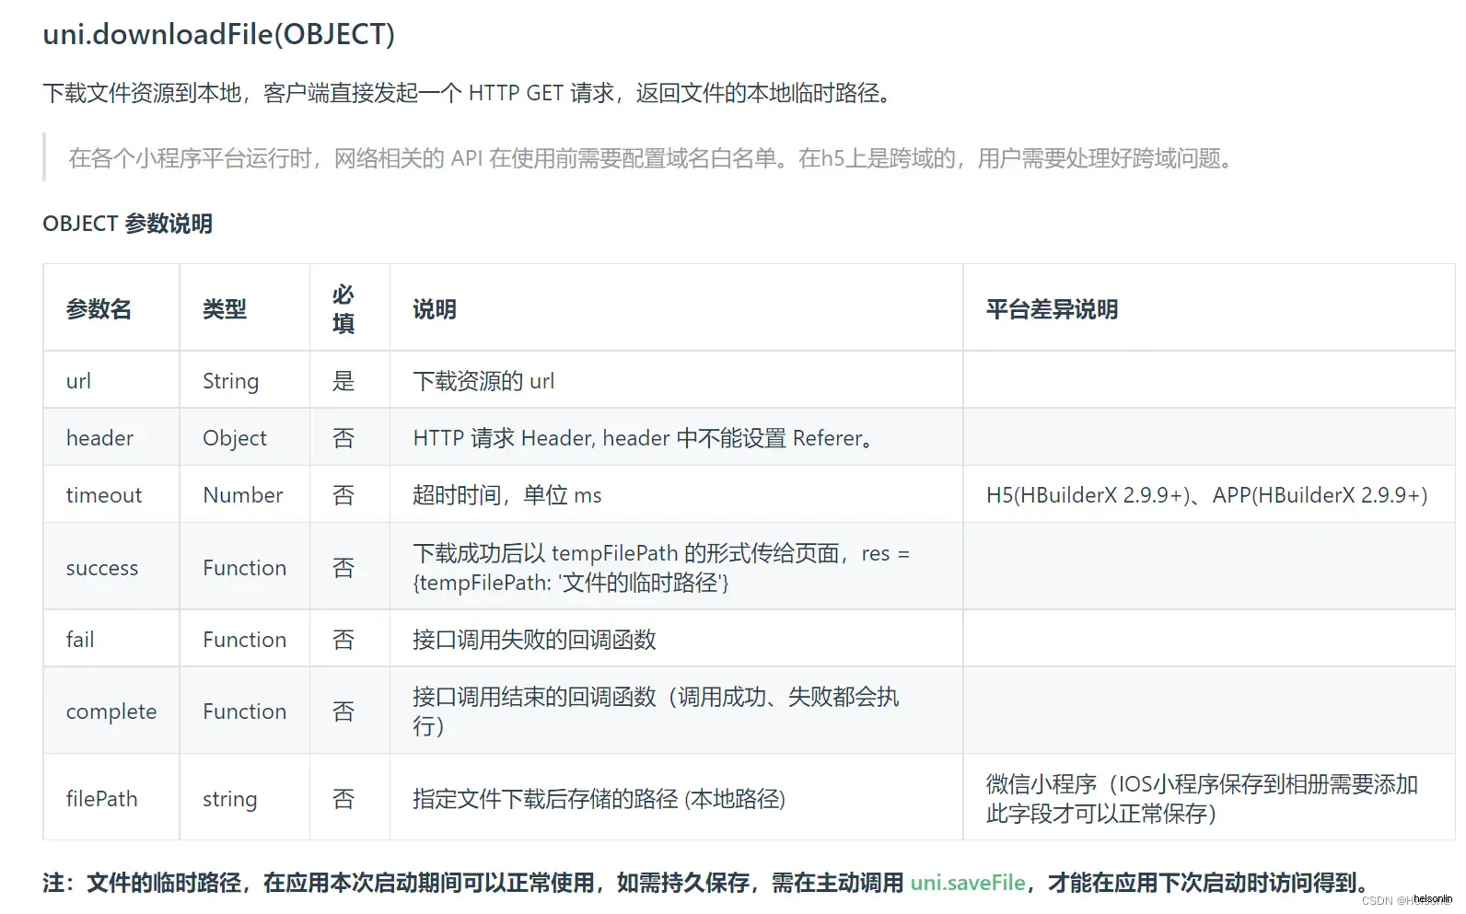The height and width of the screenshot is (914, 1466).
Task: Click the 'Number' type in timeout row
Action: pyautogui.click(x=243, y=495)
